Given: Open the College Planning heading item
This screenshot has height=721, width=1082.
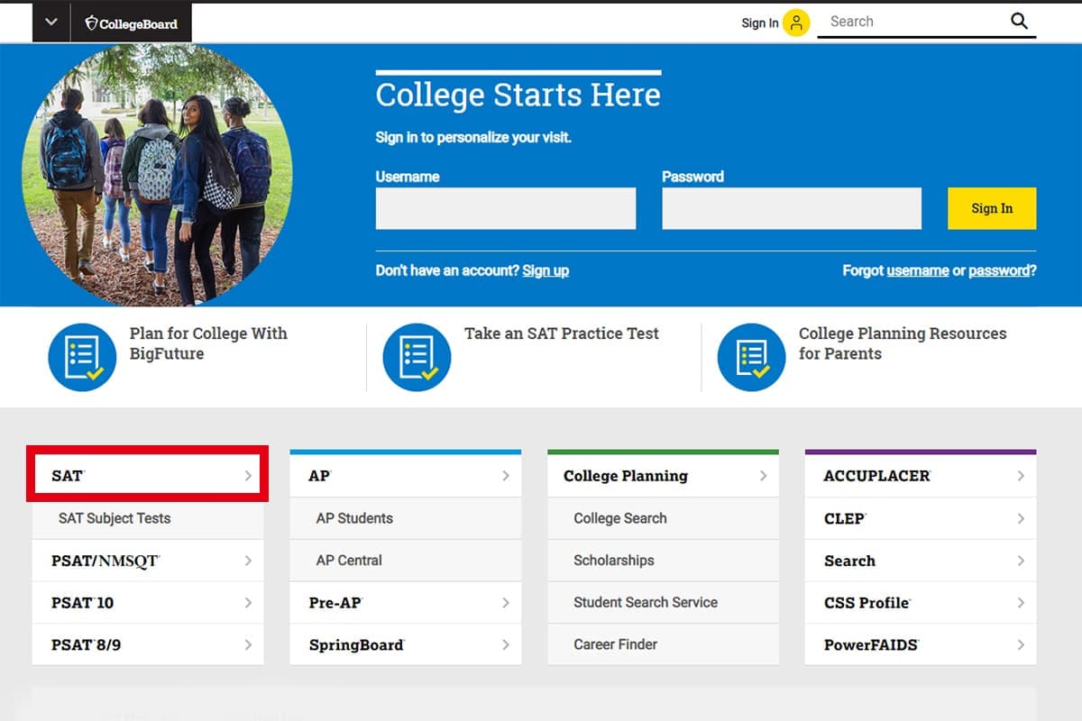Looking at the screenshot, I should click(x=664, y=476).
